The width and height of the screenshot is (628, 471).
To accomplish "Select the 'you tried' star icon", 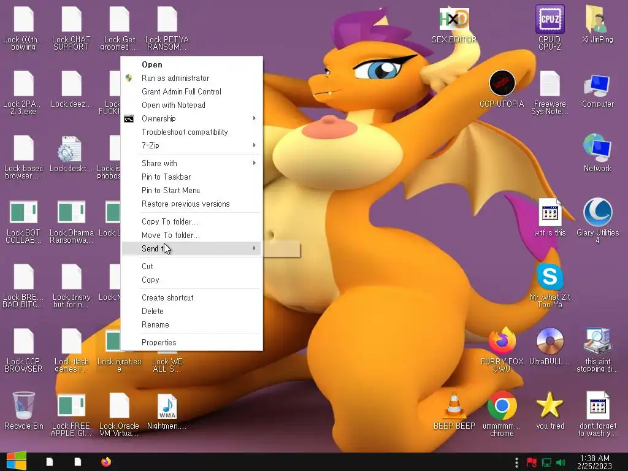I will click(549, 405).
